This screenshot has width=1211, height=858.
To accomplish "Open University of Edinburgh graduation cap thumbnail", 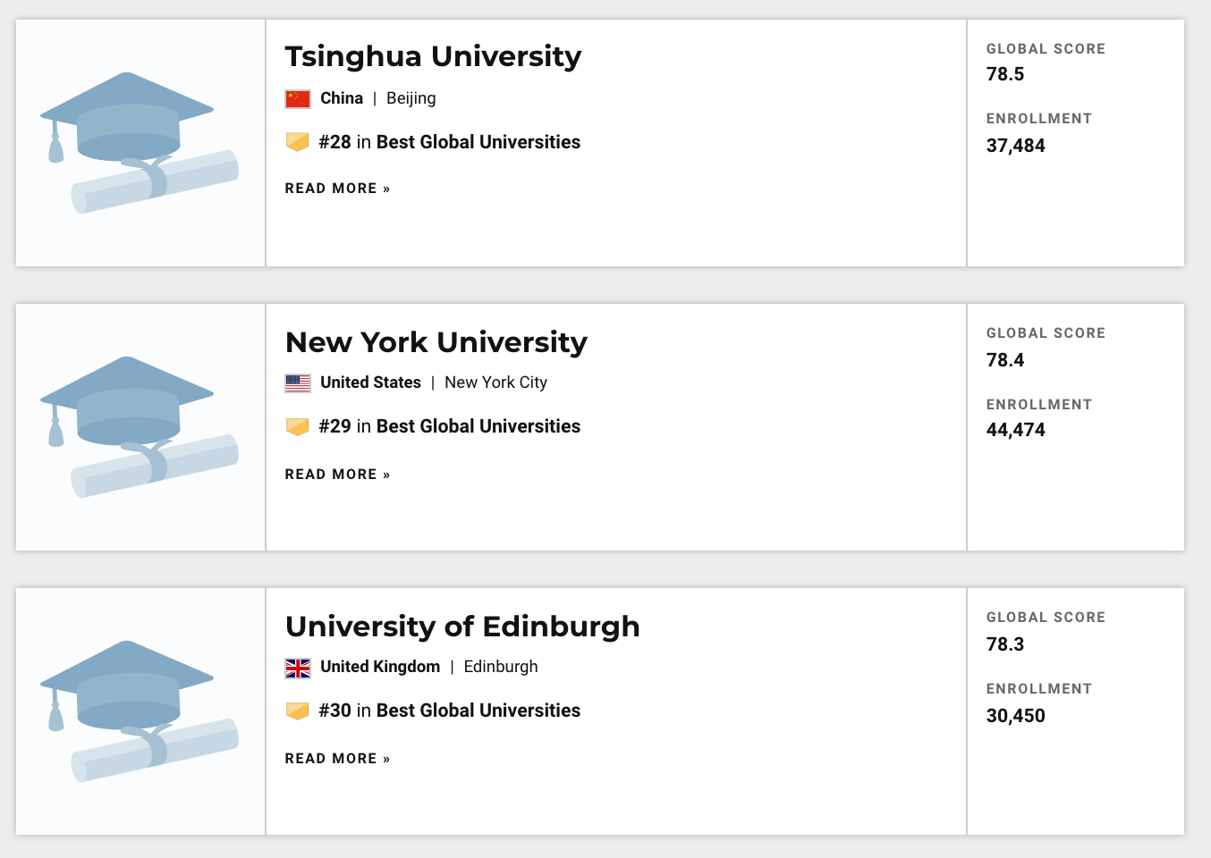I will click(140, 711).
